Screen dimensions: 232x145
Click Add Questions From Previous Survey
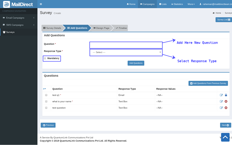[x=208, y=83]
